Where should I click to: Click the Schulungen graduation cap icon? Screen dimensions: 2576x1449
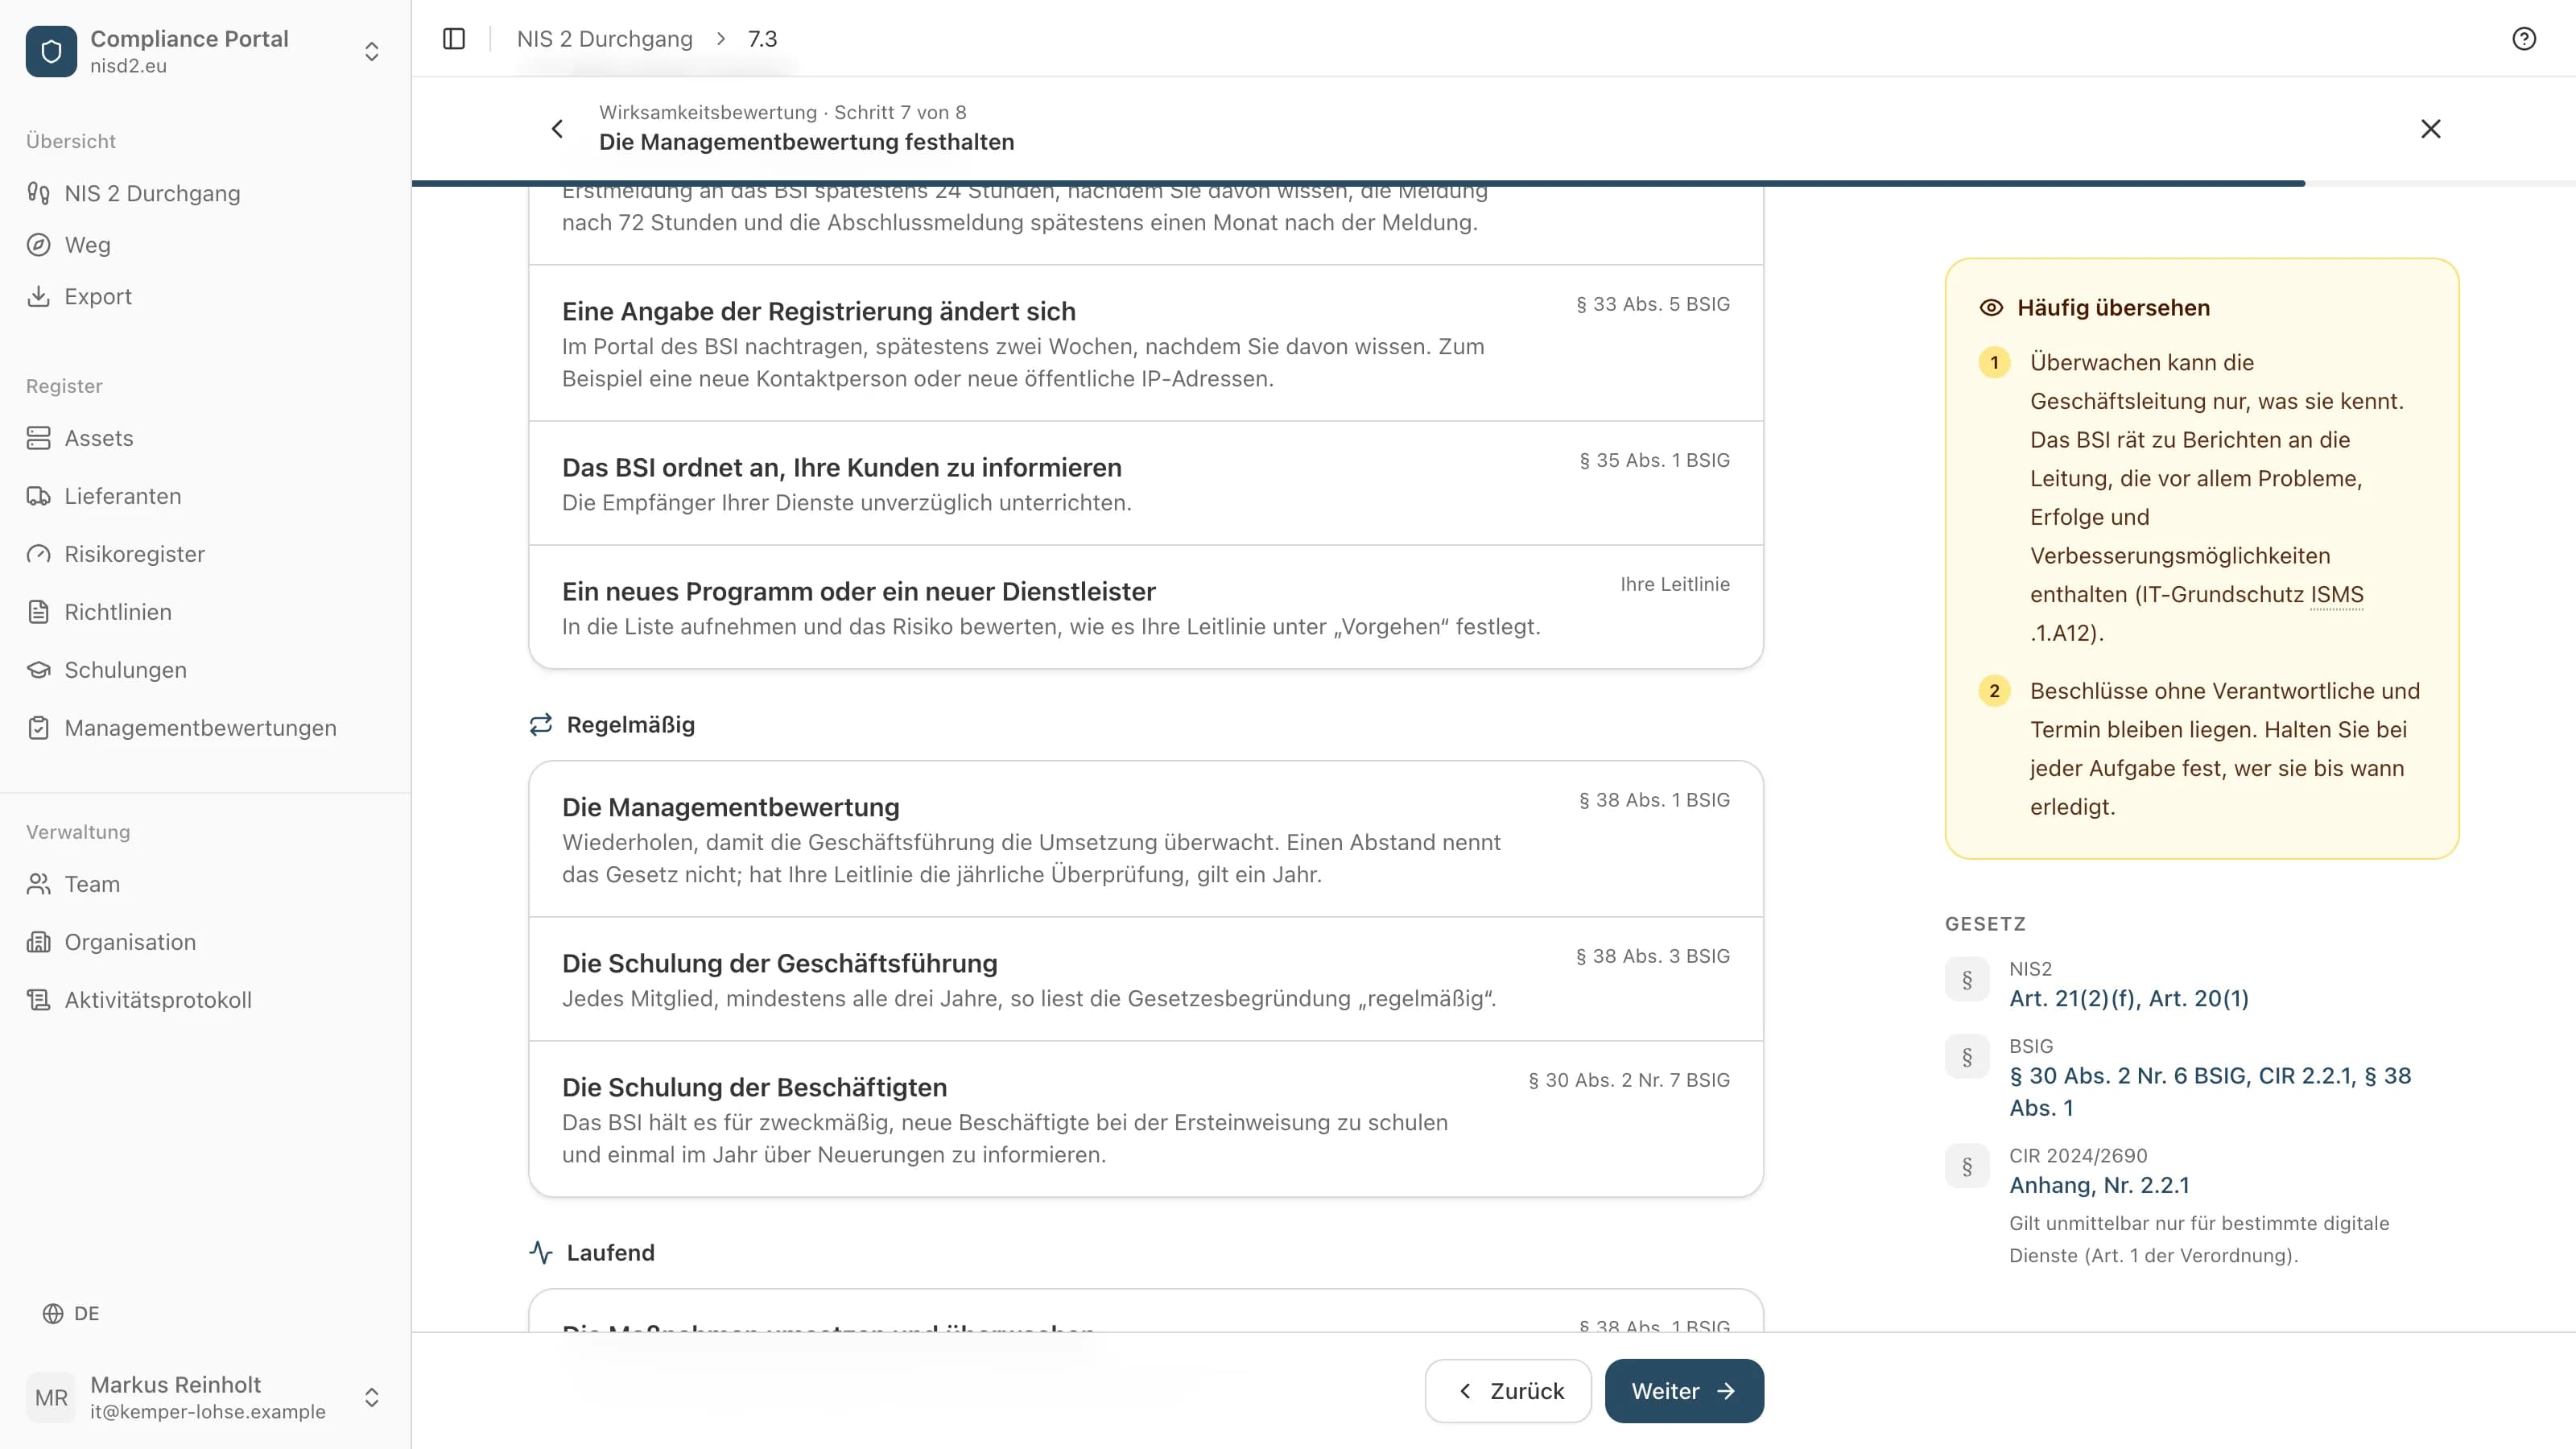click(39, 670)
